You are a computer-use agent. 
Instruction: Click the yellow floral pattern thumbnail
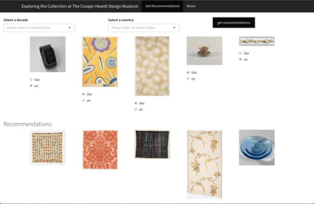[x=100, y=61]
